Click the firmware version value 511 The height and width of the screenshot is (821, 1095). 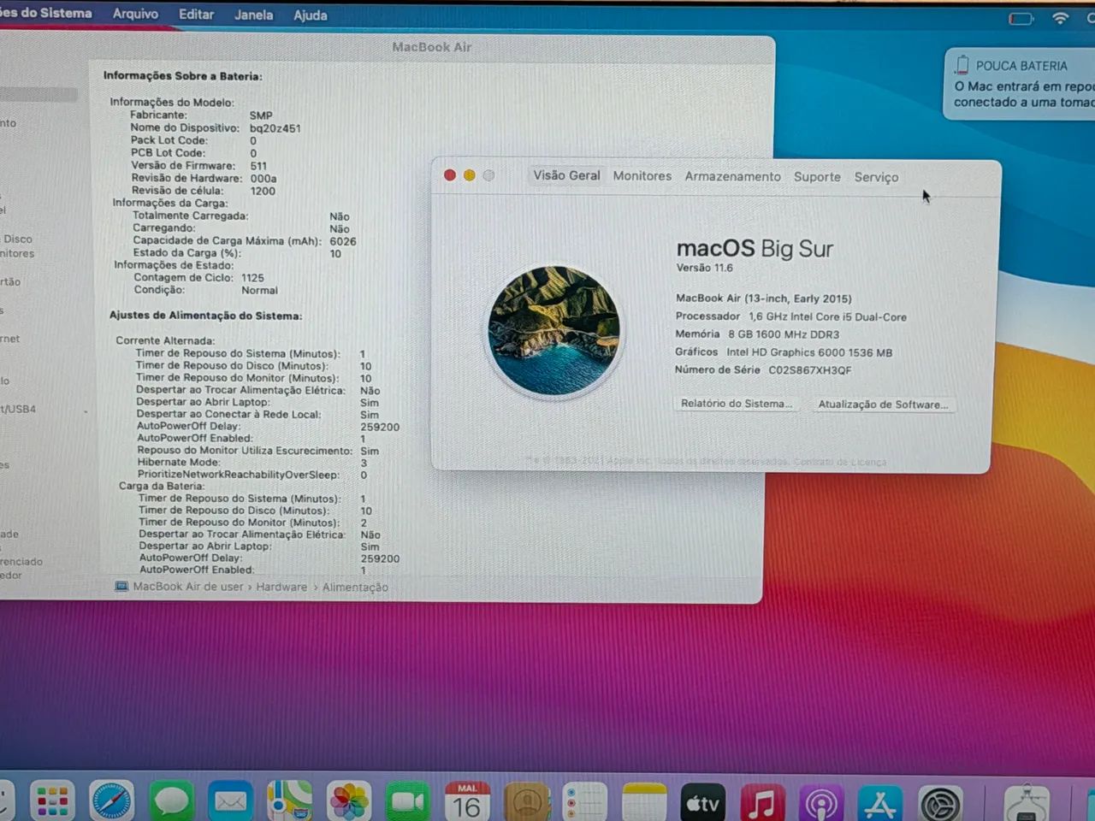(258, 166)
